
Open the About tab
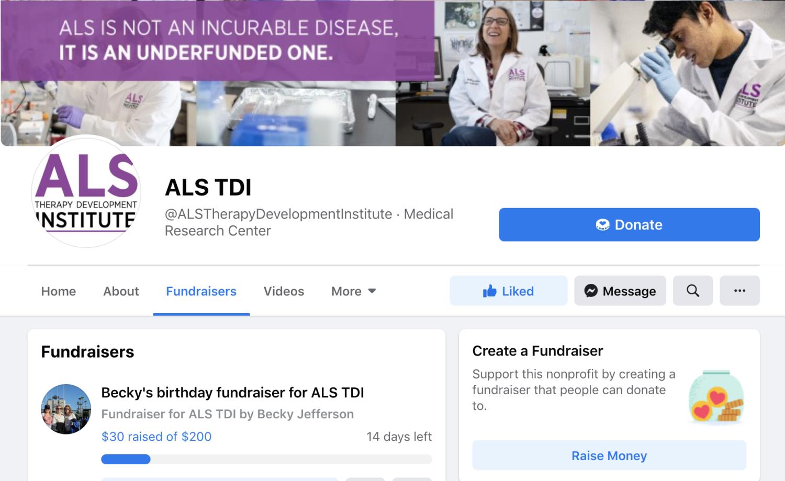tap(121, 291)
